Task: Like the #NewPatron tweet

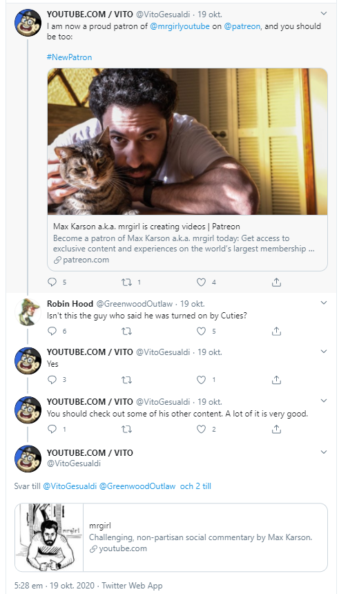Action: (201, 282)
